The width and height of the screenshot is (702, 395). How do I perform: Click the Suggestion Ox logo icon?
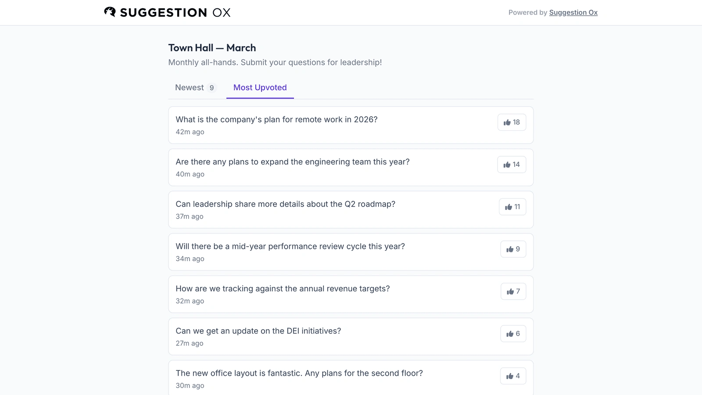(110, 12)
